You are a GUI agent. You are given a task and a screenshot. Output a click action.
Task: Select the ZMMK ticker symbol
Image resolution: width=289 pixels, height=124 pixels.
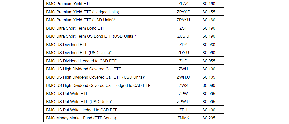coord(183,118)
